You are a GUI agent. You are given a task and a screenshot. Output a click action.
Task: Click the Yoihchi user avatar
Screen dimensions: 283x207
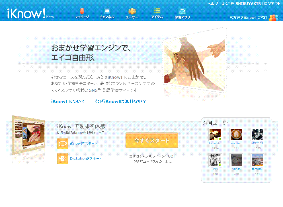pos(236,160)
